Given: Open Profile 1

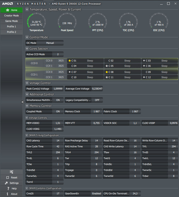Looking at the screenshot, I should coord(12,27).
